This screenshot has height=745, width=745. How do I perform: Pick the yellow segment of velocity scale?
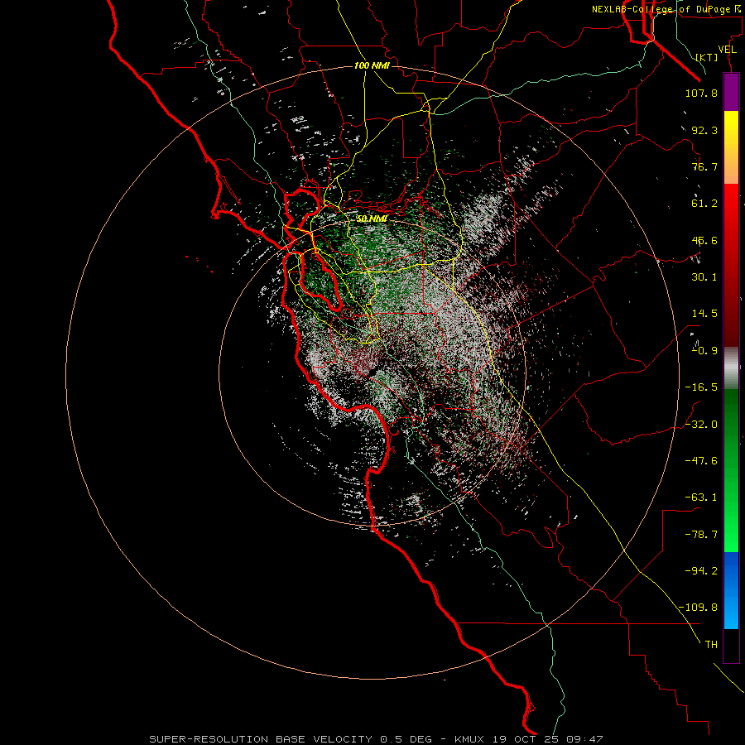(731, 129)
